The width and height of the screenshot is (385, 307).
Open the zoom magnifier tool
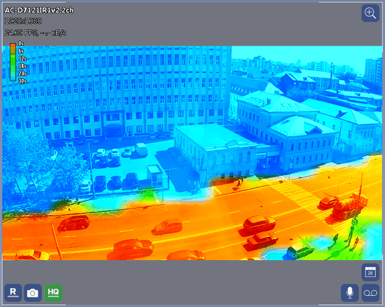369,14
